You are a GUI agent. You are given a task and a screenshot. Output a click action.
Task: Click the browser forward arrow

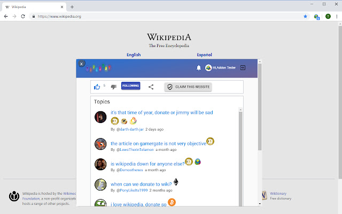tap(14, 17)
